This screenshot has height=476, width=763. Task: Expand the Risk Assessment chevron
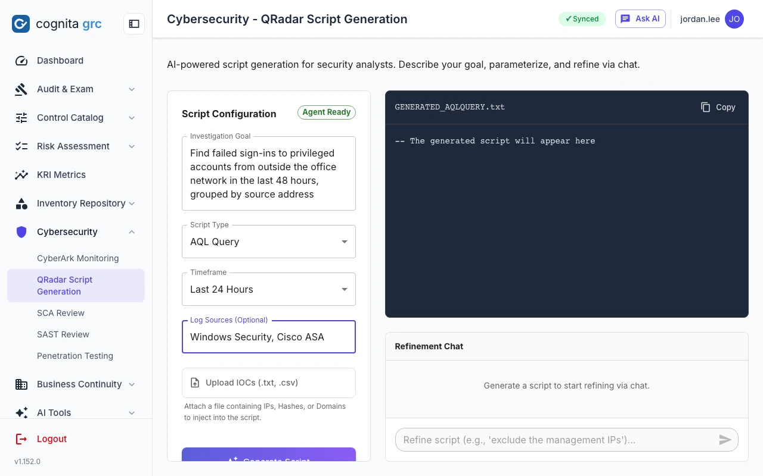132,146
